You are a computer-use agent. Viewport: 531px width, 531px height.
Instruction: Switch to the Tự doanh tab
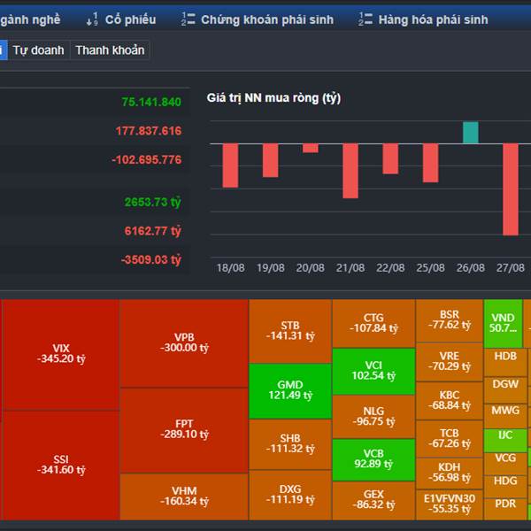pyautogui.click(x=39, y=50)
